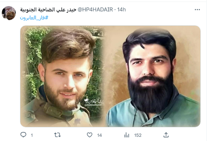Click the @HP4HADAIR username handle
Image resolution: width=211 pixels, height=141 pixels.
(x=95, y=10)
